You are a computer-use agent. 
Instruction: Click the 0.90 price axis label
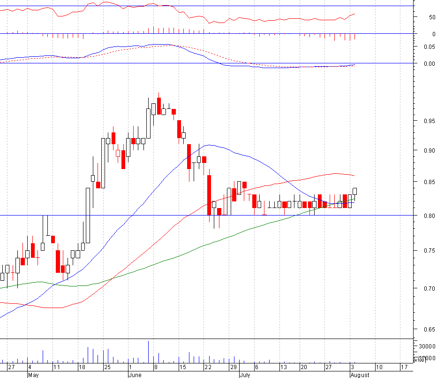429,150
